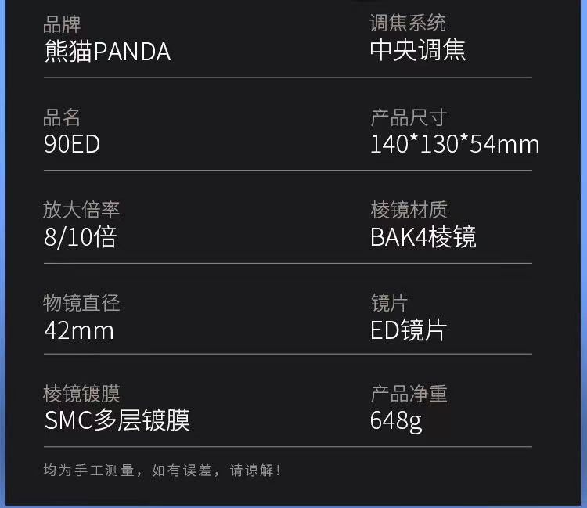587x508 pixels.
Task: Click the SMC多层镀膜 coating text
Action: (117, 420)
